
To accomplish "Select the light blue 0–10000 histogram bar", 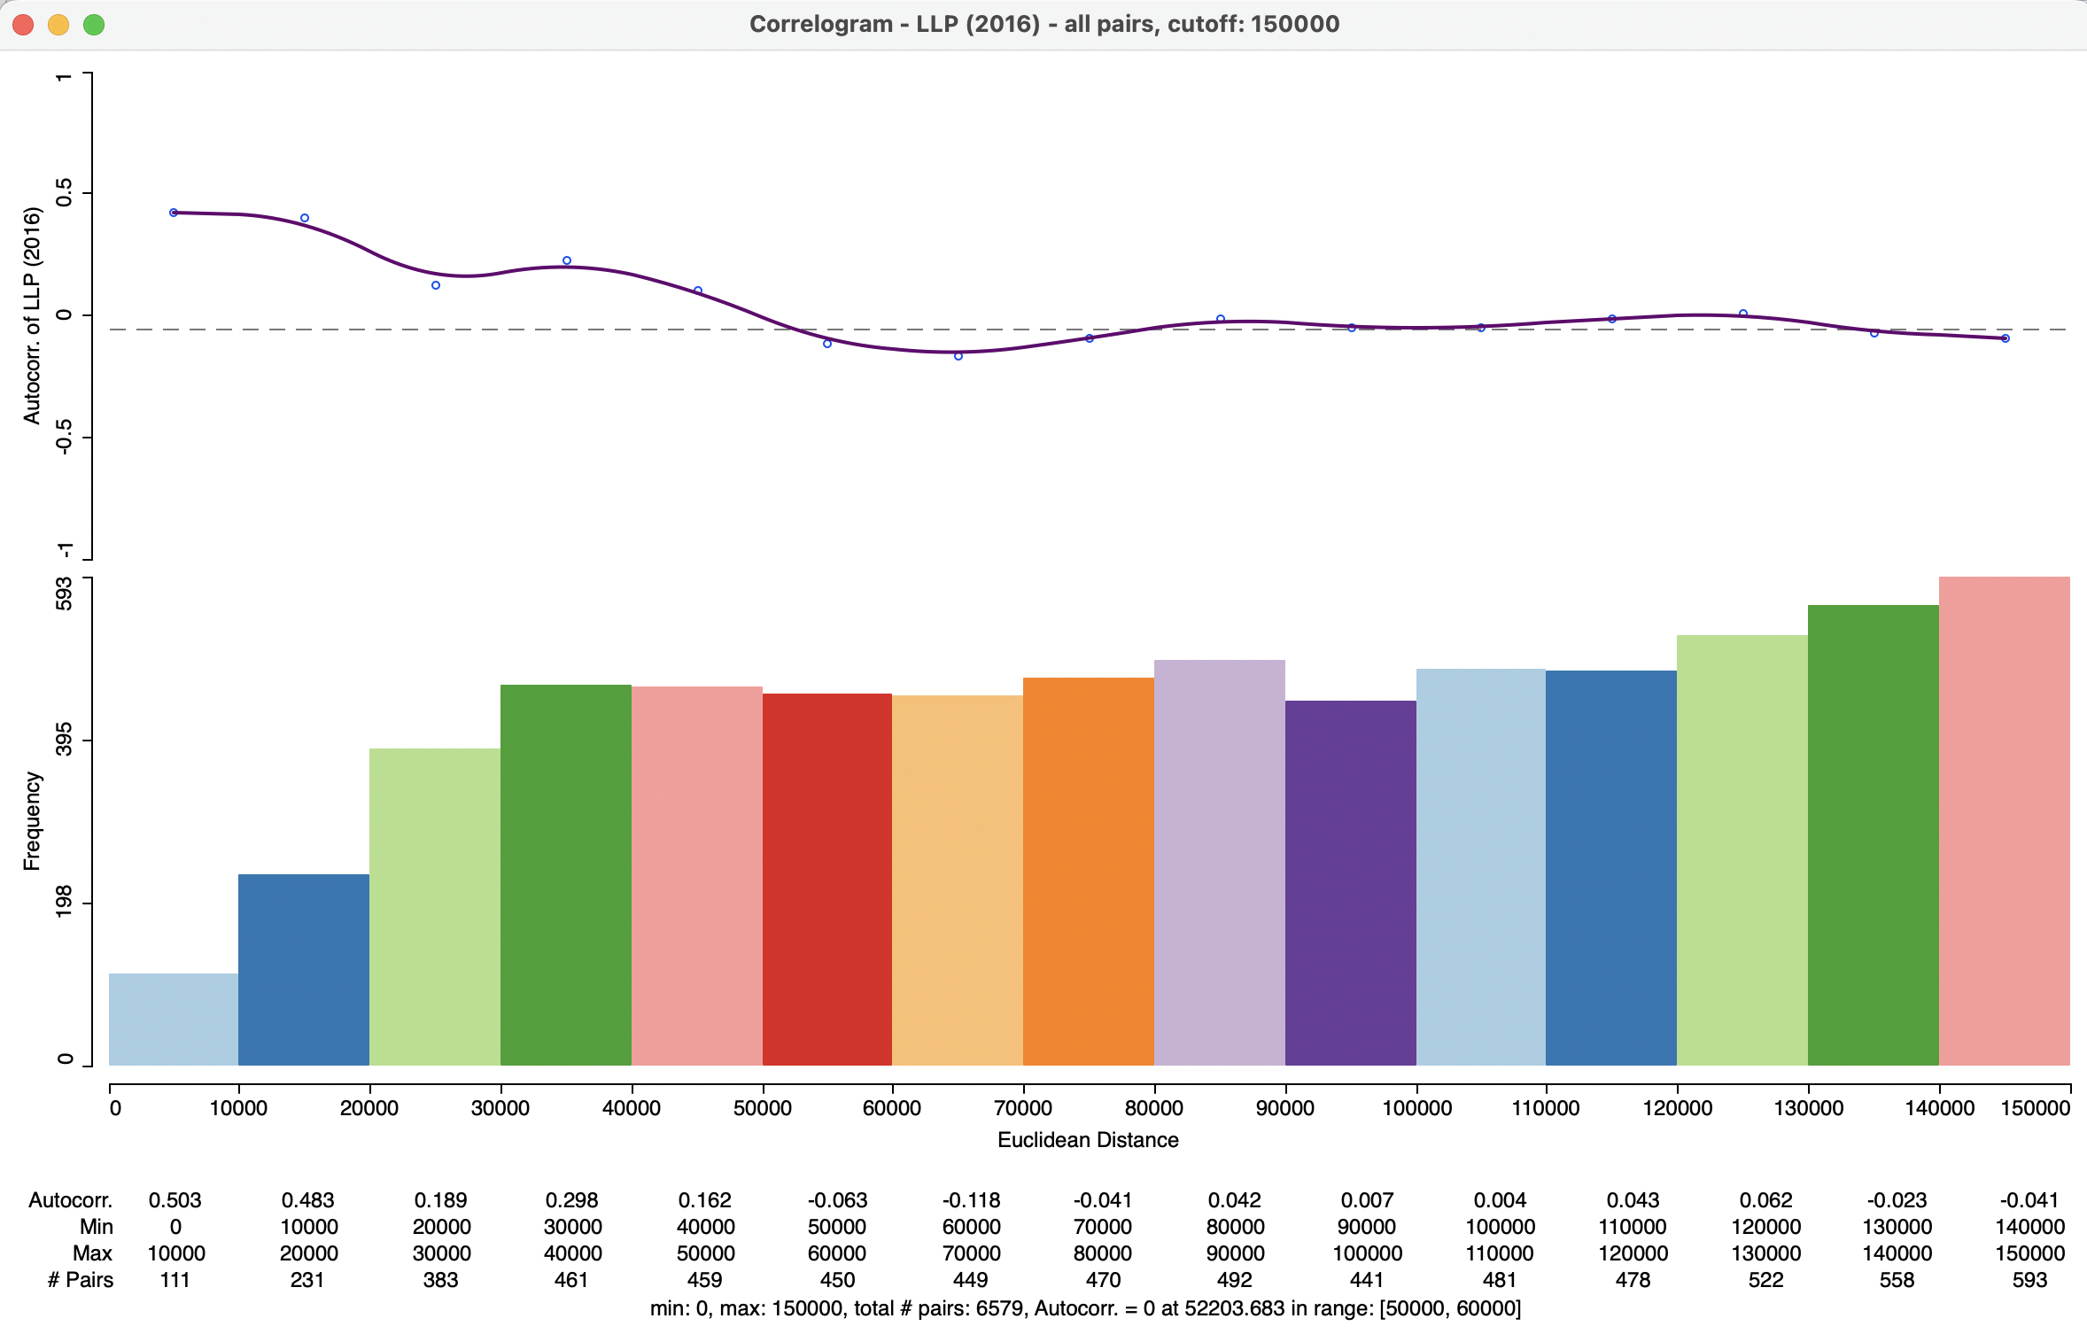I will click(174, 1020).
